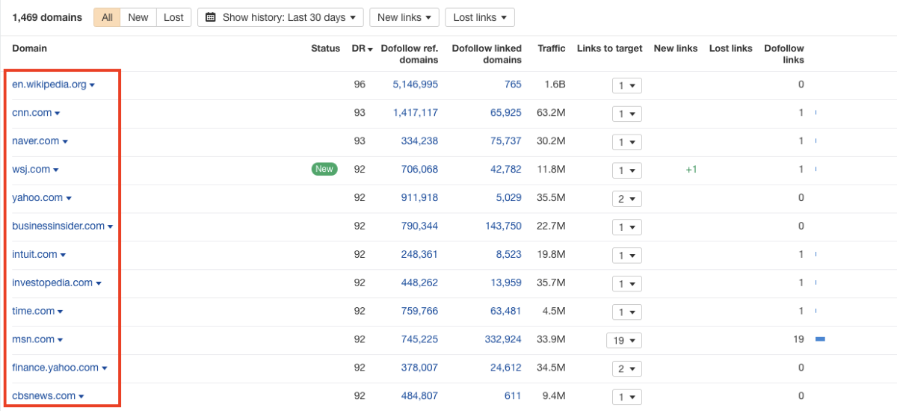Open 765 linked domains for Wikipedia

click(513, 84)
